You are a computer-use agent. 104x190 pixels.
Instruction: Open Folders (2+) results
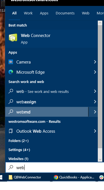tap(18, 141)
